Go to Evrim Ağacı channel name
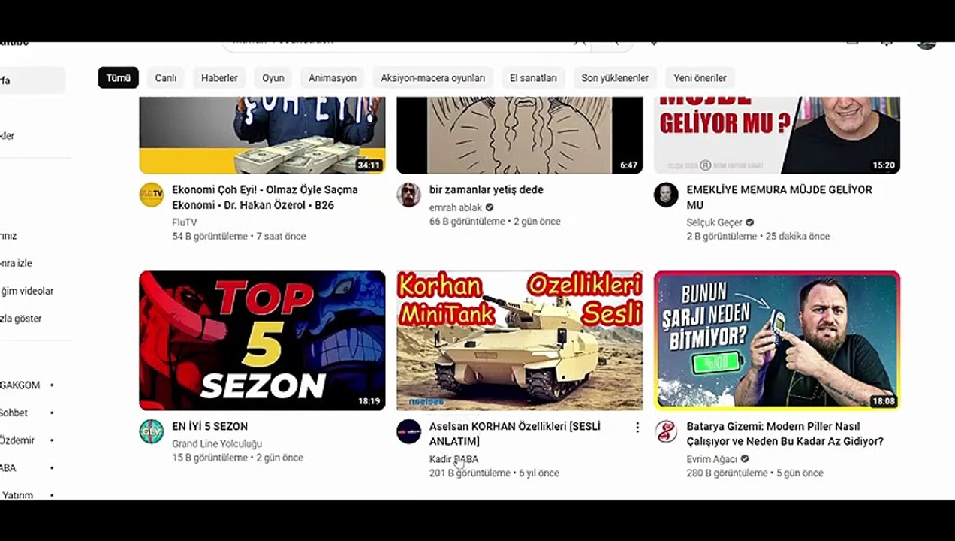This screenshot has width=955, height=541. (x=712, y=459)
